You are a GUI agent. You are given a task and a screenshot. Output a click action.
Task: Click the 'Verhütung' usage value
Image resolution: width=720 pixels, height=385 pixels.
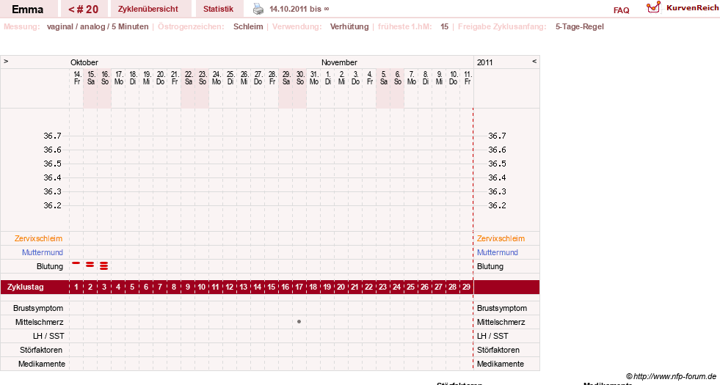pos(349,26)
